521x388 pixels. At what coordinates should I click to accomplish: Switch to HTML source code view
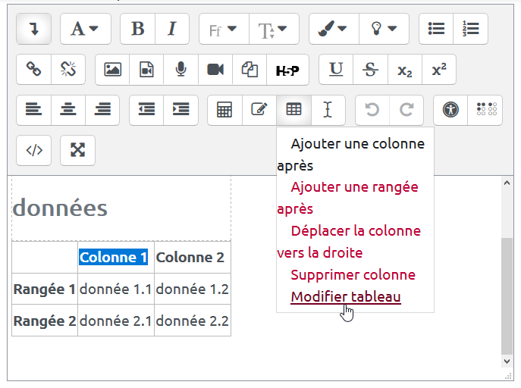point(33,150)
